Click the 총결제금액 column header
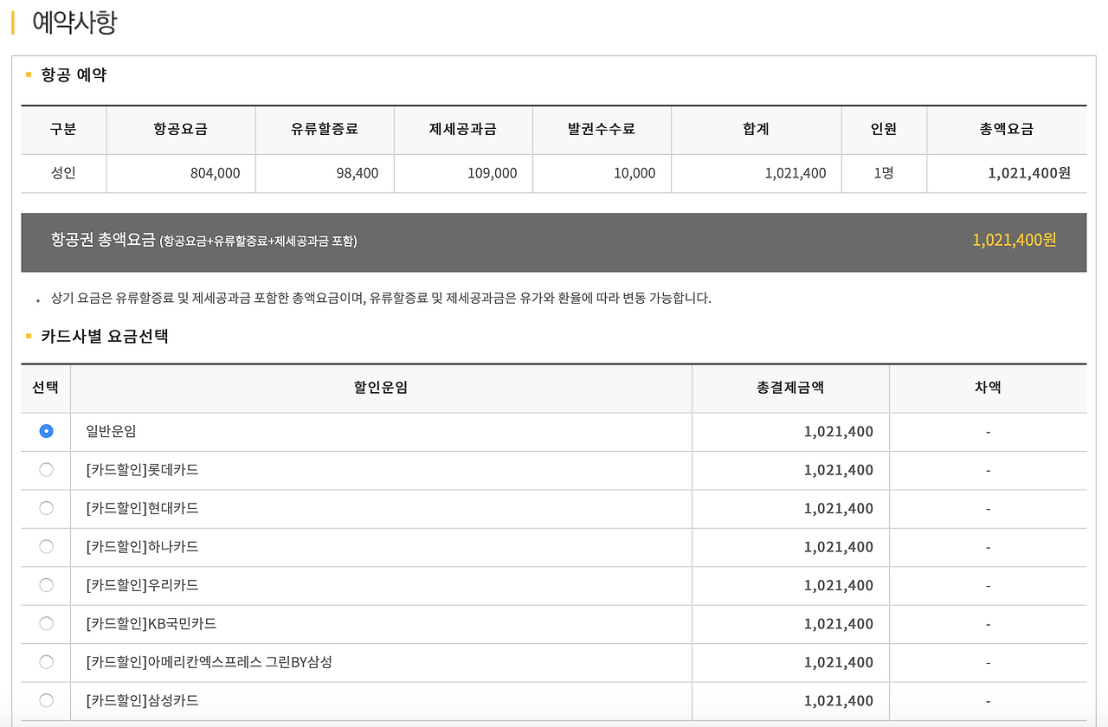 [790, 388]
